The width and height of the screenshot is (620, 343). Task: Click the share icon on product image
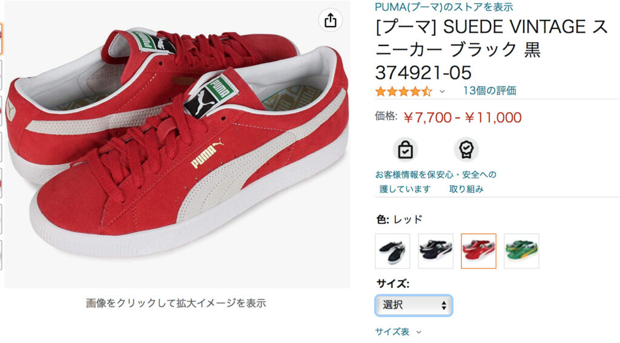click(x=330, y=20)
